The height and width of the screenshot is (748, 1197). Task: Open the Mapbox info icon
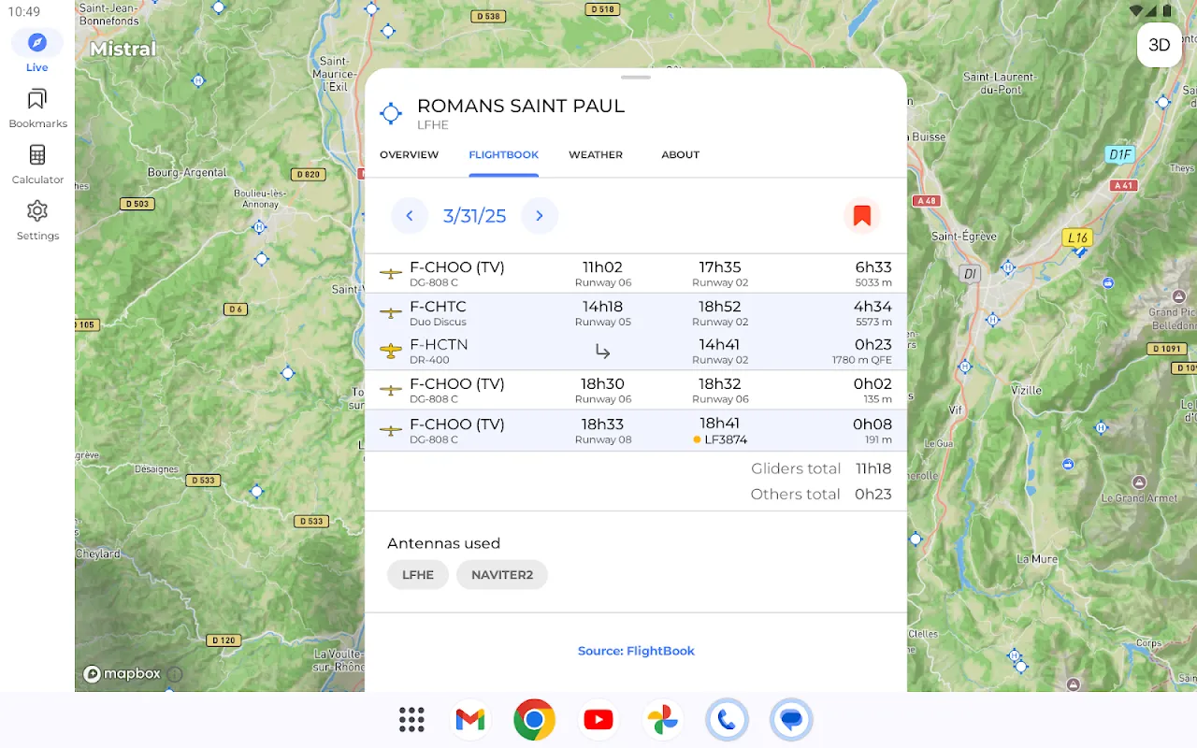[x=175, y=673]
